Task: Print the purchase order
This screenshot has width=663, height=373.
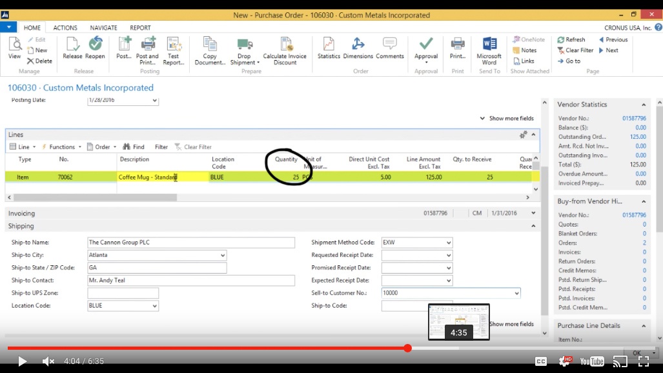Action: point(458,48)
